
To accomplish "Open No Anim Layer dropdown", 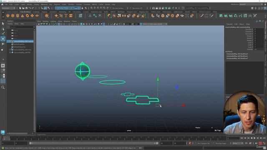I will click(x=221, y=143).
